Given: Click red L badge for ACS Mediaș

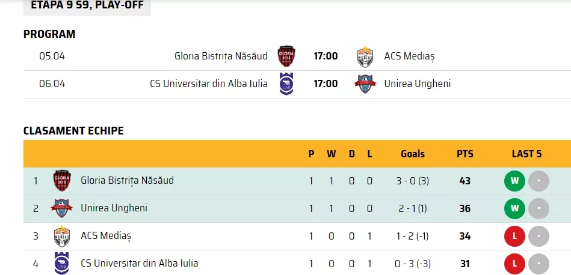Looking at the screenshot, I should coord(514,236).
